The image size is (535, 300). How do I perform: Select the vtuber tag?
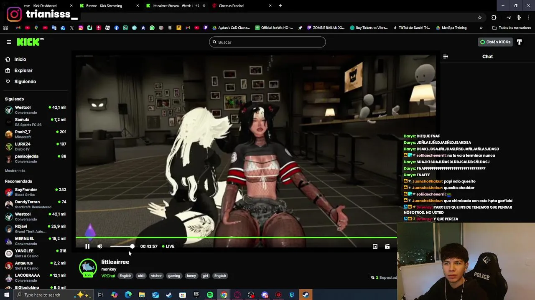[x=156, y=276]
